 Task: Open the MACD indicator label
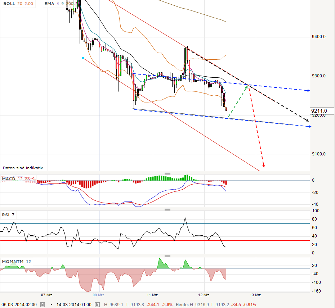(9, 179)
